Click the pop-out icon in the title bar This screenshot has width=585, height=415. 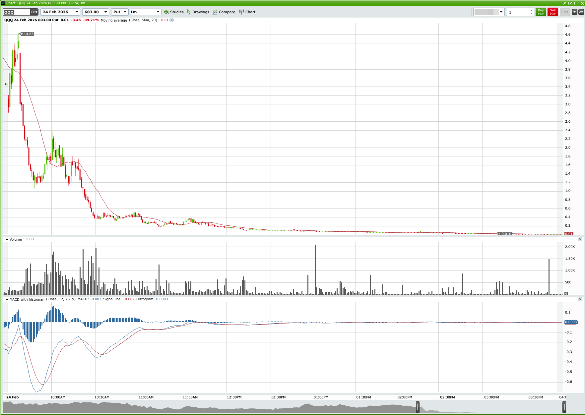pos(570,3)
